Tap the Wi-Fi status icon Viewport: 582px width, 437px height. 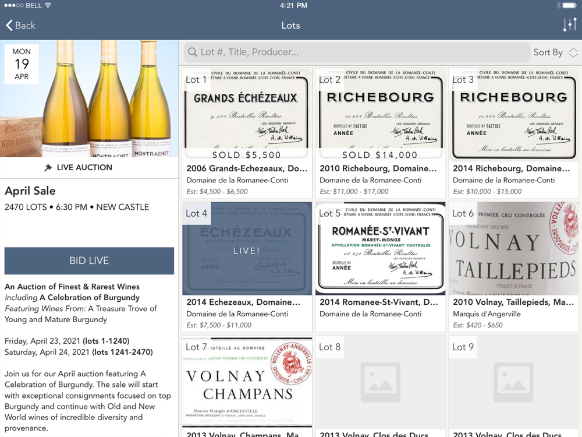tap(48, 5)
